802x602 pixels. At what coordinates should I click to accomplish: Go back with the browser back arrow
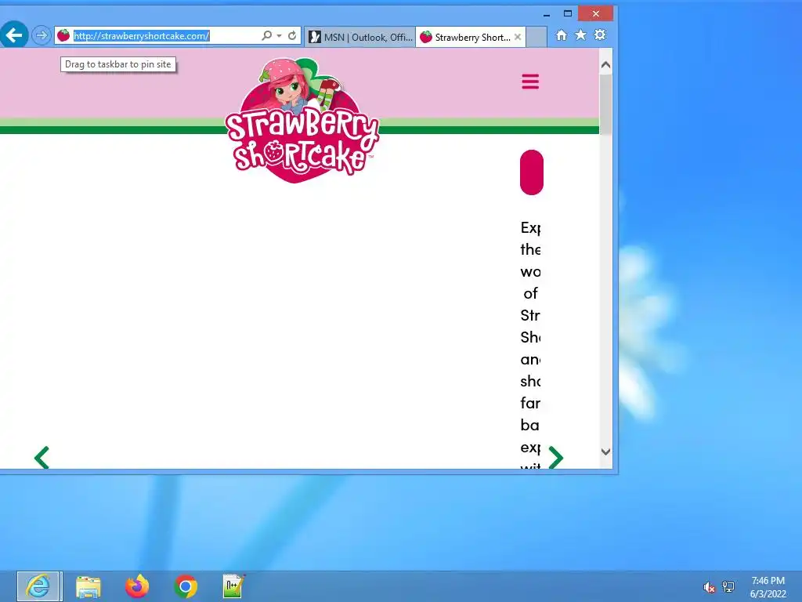click(14, 34)
